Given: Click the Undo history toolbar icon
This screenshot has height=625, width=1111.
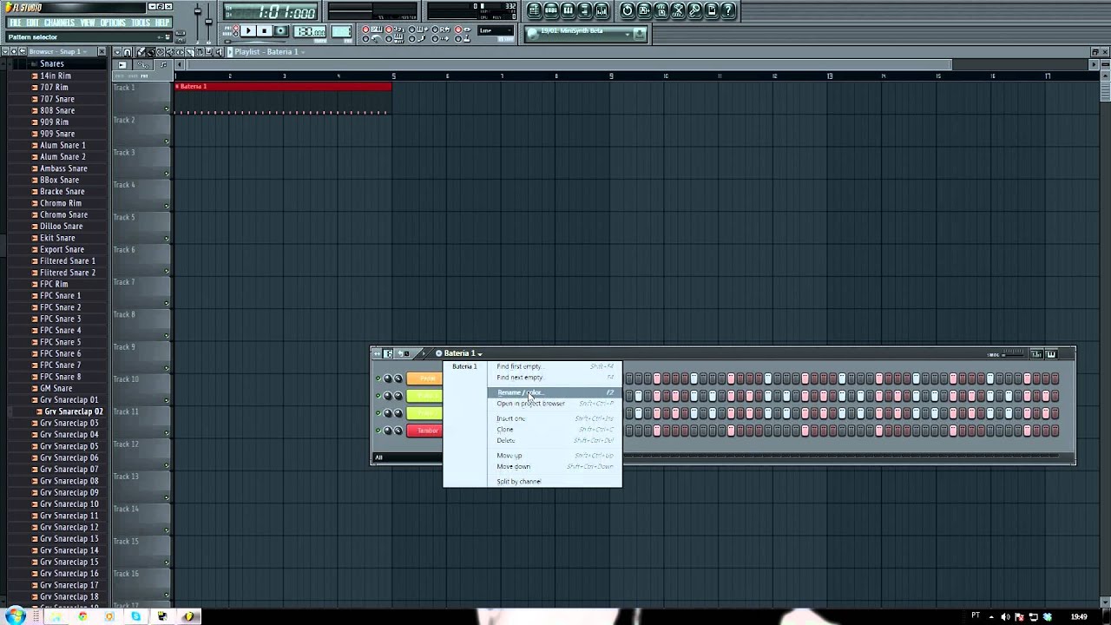Looking at the screenshot, I should click(628, 10).
